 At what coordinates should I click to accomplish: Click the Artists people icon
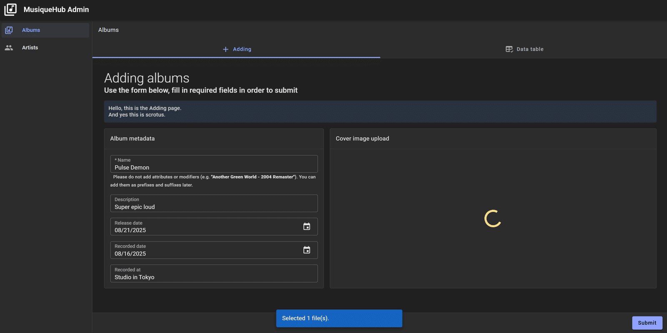click(x=9, y=48)
